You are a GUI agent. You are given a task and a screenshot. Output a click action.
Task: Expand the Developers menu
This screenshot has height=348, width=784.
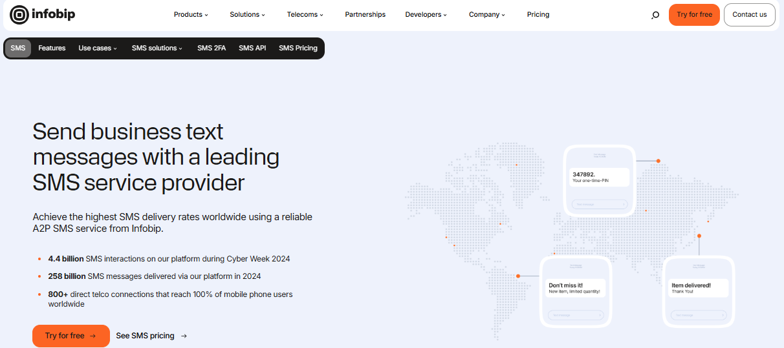(x=426, y=14)
